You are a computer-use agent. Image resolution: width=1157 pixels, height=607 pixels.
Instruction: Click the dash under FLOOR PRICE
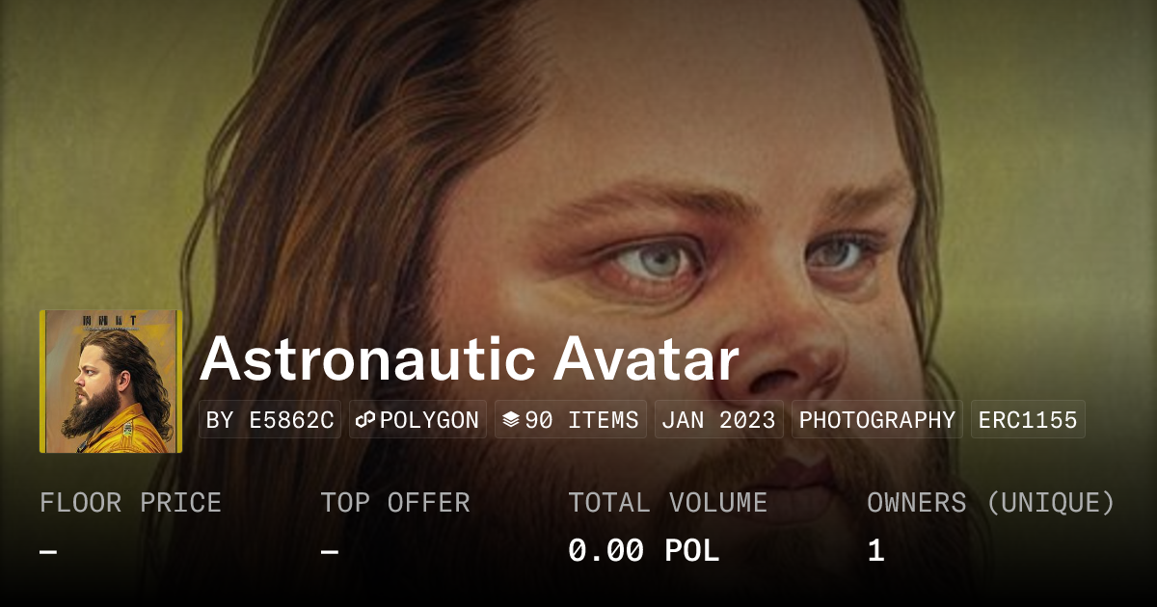(48, 551)
